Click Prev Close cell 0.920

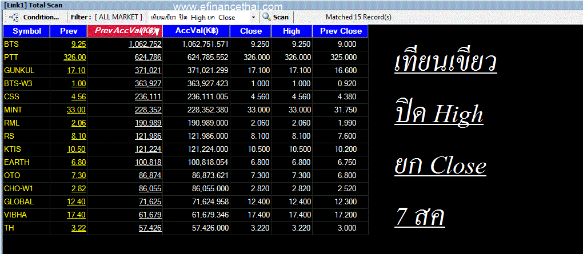[348, 83]
